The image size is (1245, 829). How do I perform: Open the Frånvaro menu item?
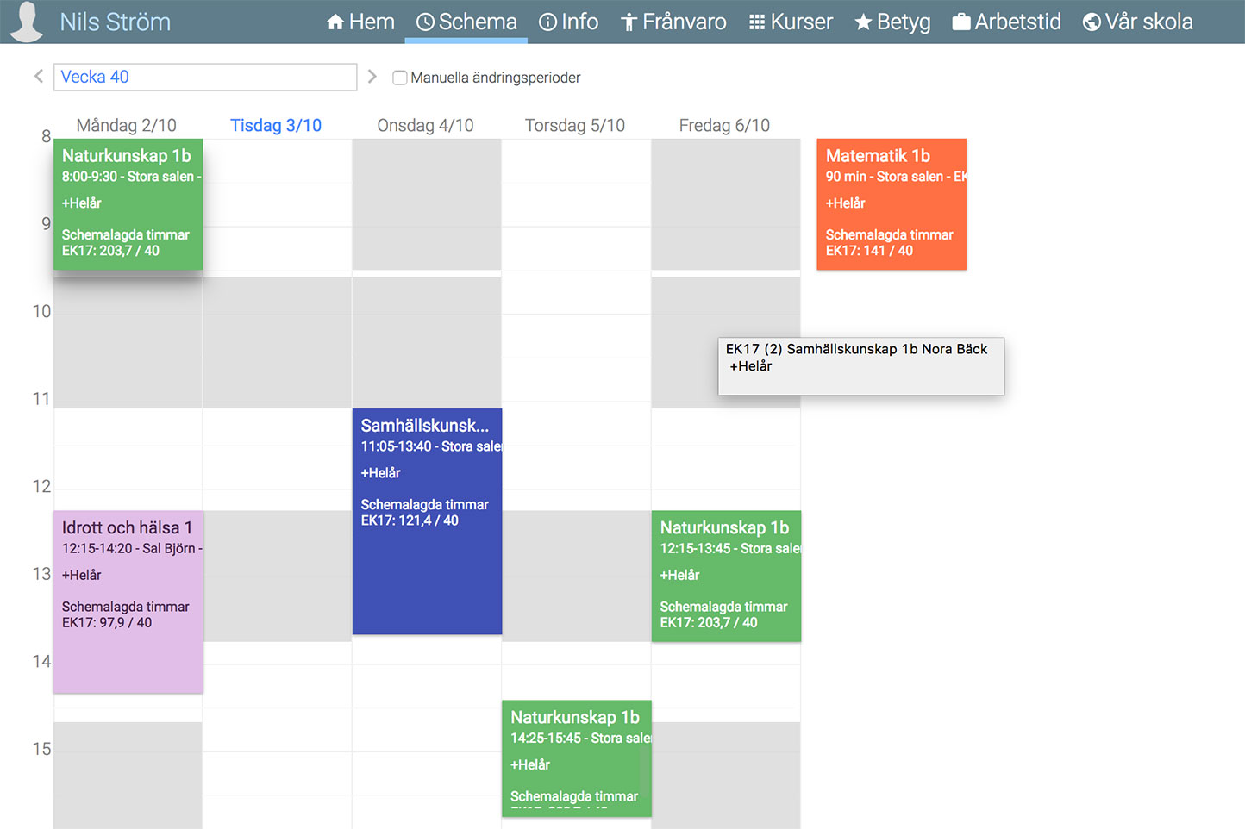click(x=673, y=22)
